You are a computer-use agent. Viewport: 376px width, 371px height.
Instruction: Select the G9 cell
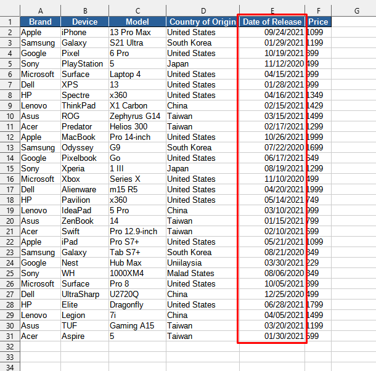pyautogui.click(x=137, y=147)
